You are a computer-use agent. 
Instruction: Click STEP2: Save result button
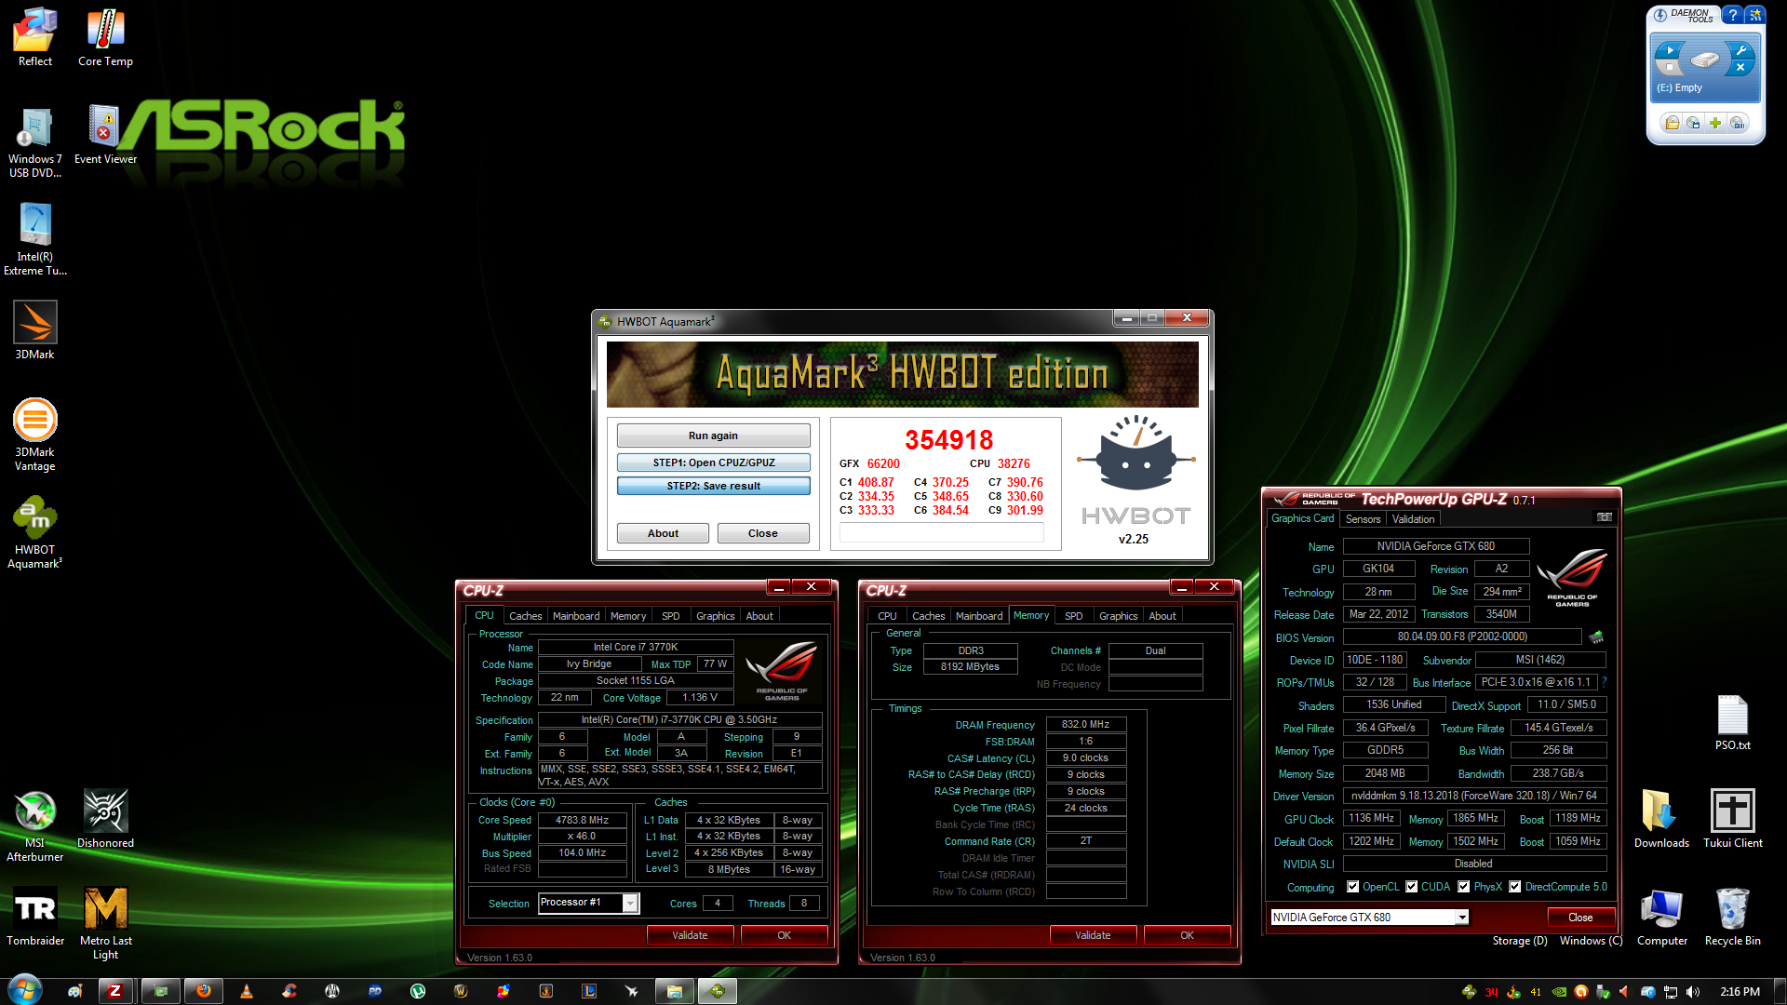click(x=713, y=486)
